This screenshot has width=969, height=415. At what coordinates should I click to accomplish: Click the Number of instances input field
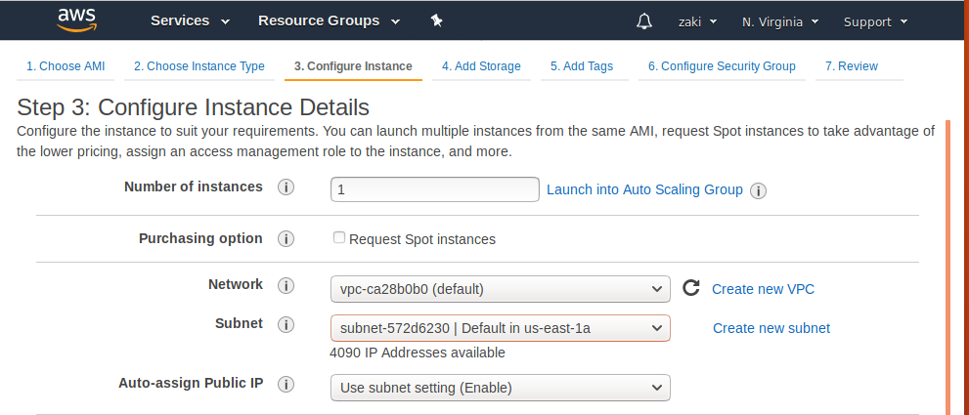[x=435, y=189]
